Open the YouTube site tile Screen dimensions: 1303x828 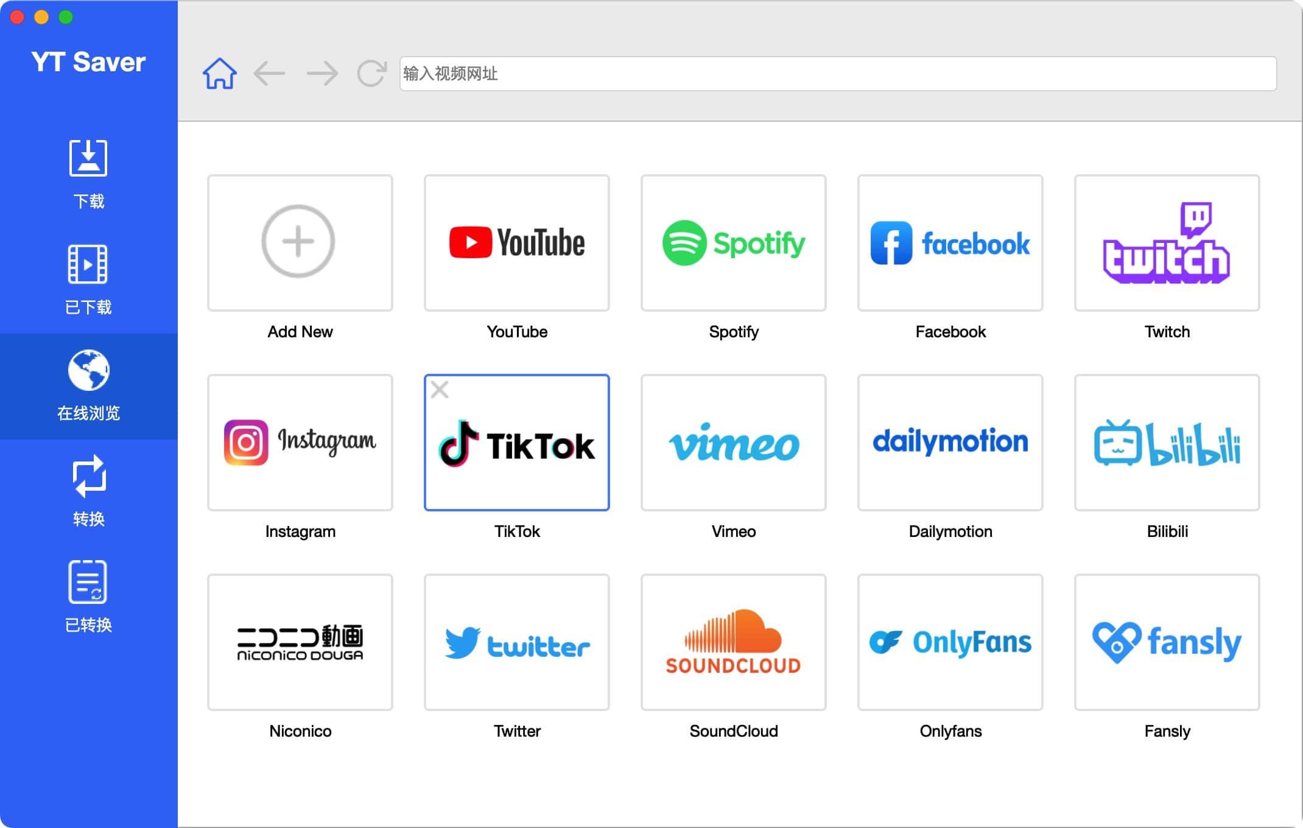click(517, 243)
